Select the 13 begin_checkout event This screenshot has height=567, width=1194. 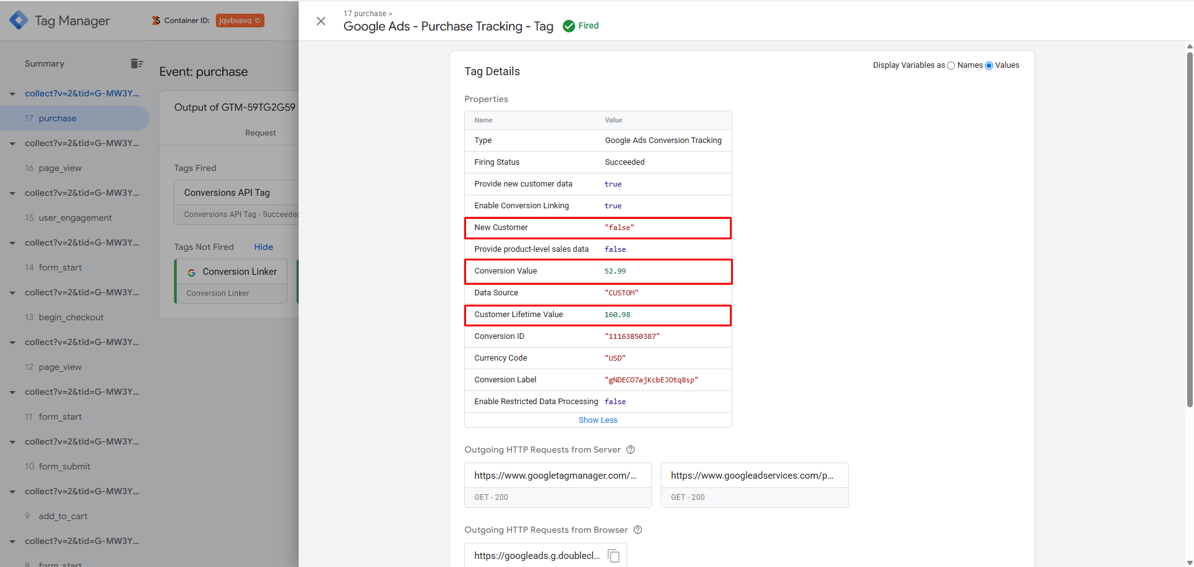pos(70,317)
